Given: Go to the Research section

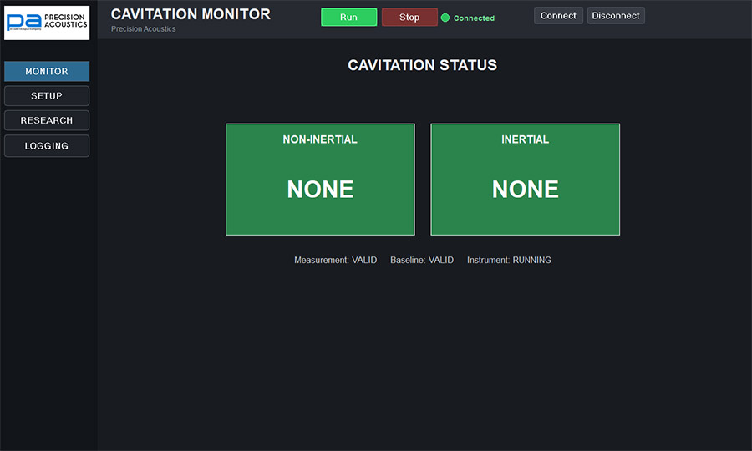Looking at the screenshot, I should coord(47,120).
